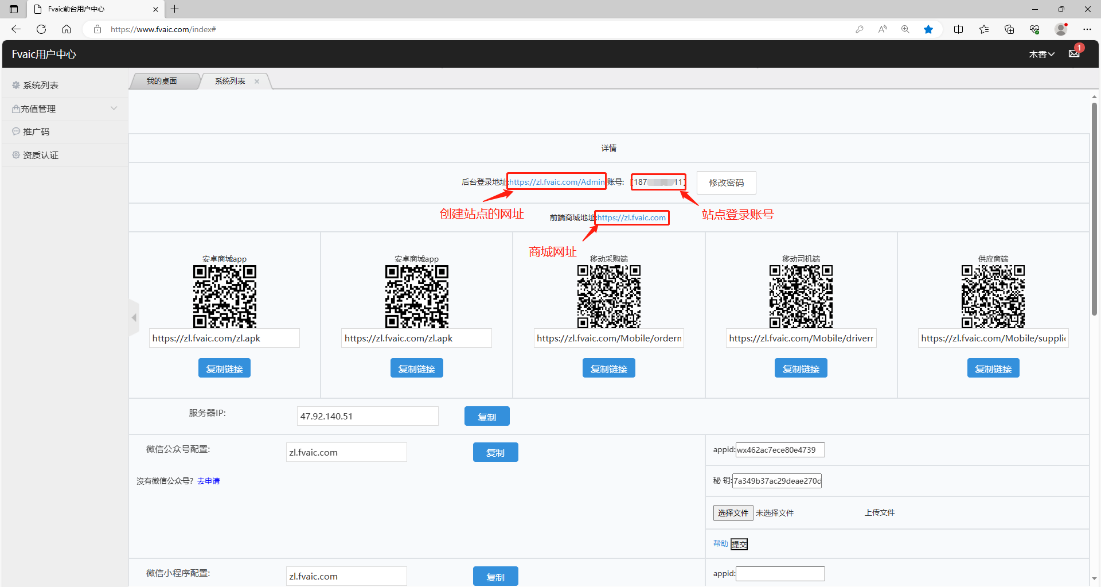This screenshot has height=587, width=1101.
Task: Click 选择文件 file chooser button
Action: pos(733,513)
